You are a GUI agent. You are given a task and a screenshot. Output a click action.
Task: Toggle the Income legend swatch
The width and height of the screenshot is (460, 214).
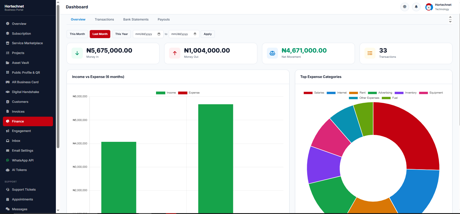[161, 93]
